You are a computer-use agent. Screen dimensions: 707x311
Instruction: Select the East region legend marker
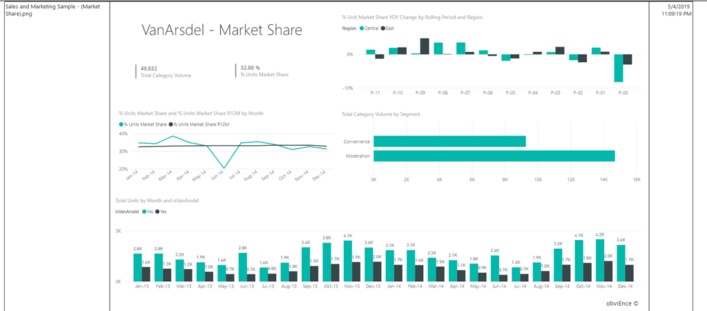pos(382,28)
